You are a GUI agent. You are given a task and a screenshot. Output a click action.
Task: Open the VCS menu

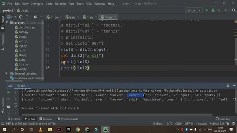click(89, 4)
